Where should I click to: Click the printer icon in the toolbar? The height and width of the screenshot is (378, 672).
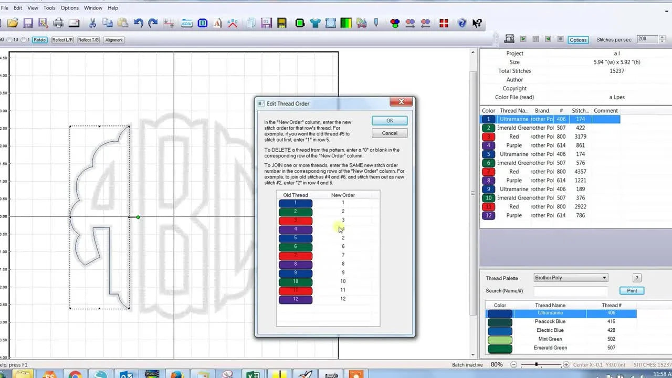[58, 23]
